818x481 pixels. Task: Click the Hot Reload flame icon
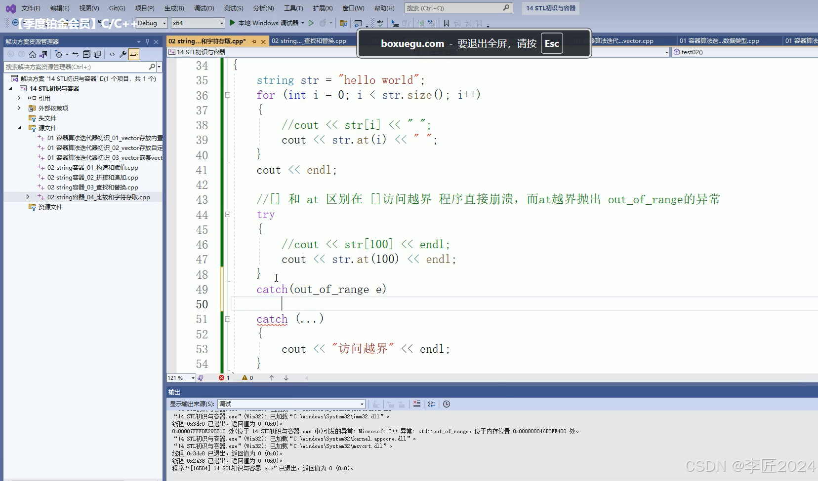(323, 23)
